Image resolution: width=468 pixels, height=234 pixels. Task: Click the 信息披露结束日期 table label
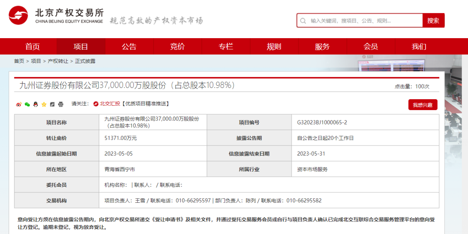click(249, 154)
